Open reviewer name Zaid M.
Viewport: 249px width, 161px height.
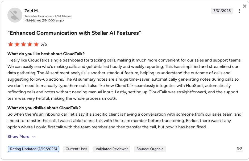[x=32, y=11]
